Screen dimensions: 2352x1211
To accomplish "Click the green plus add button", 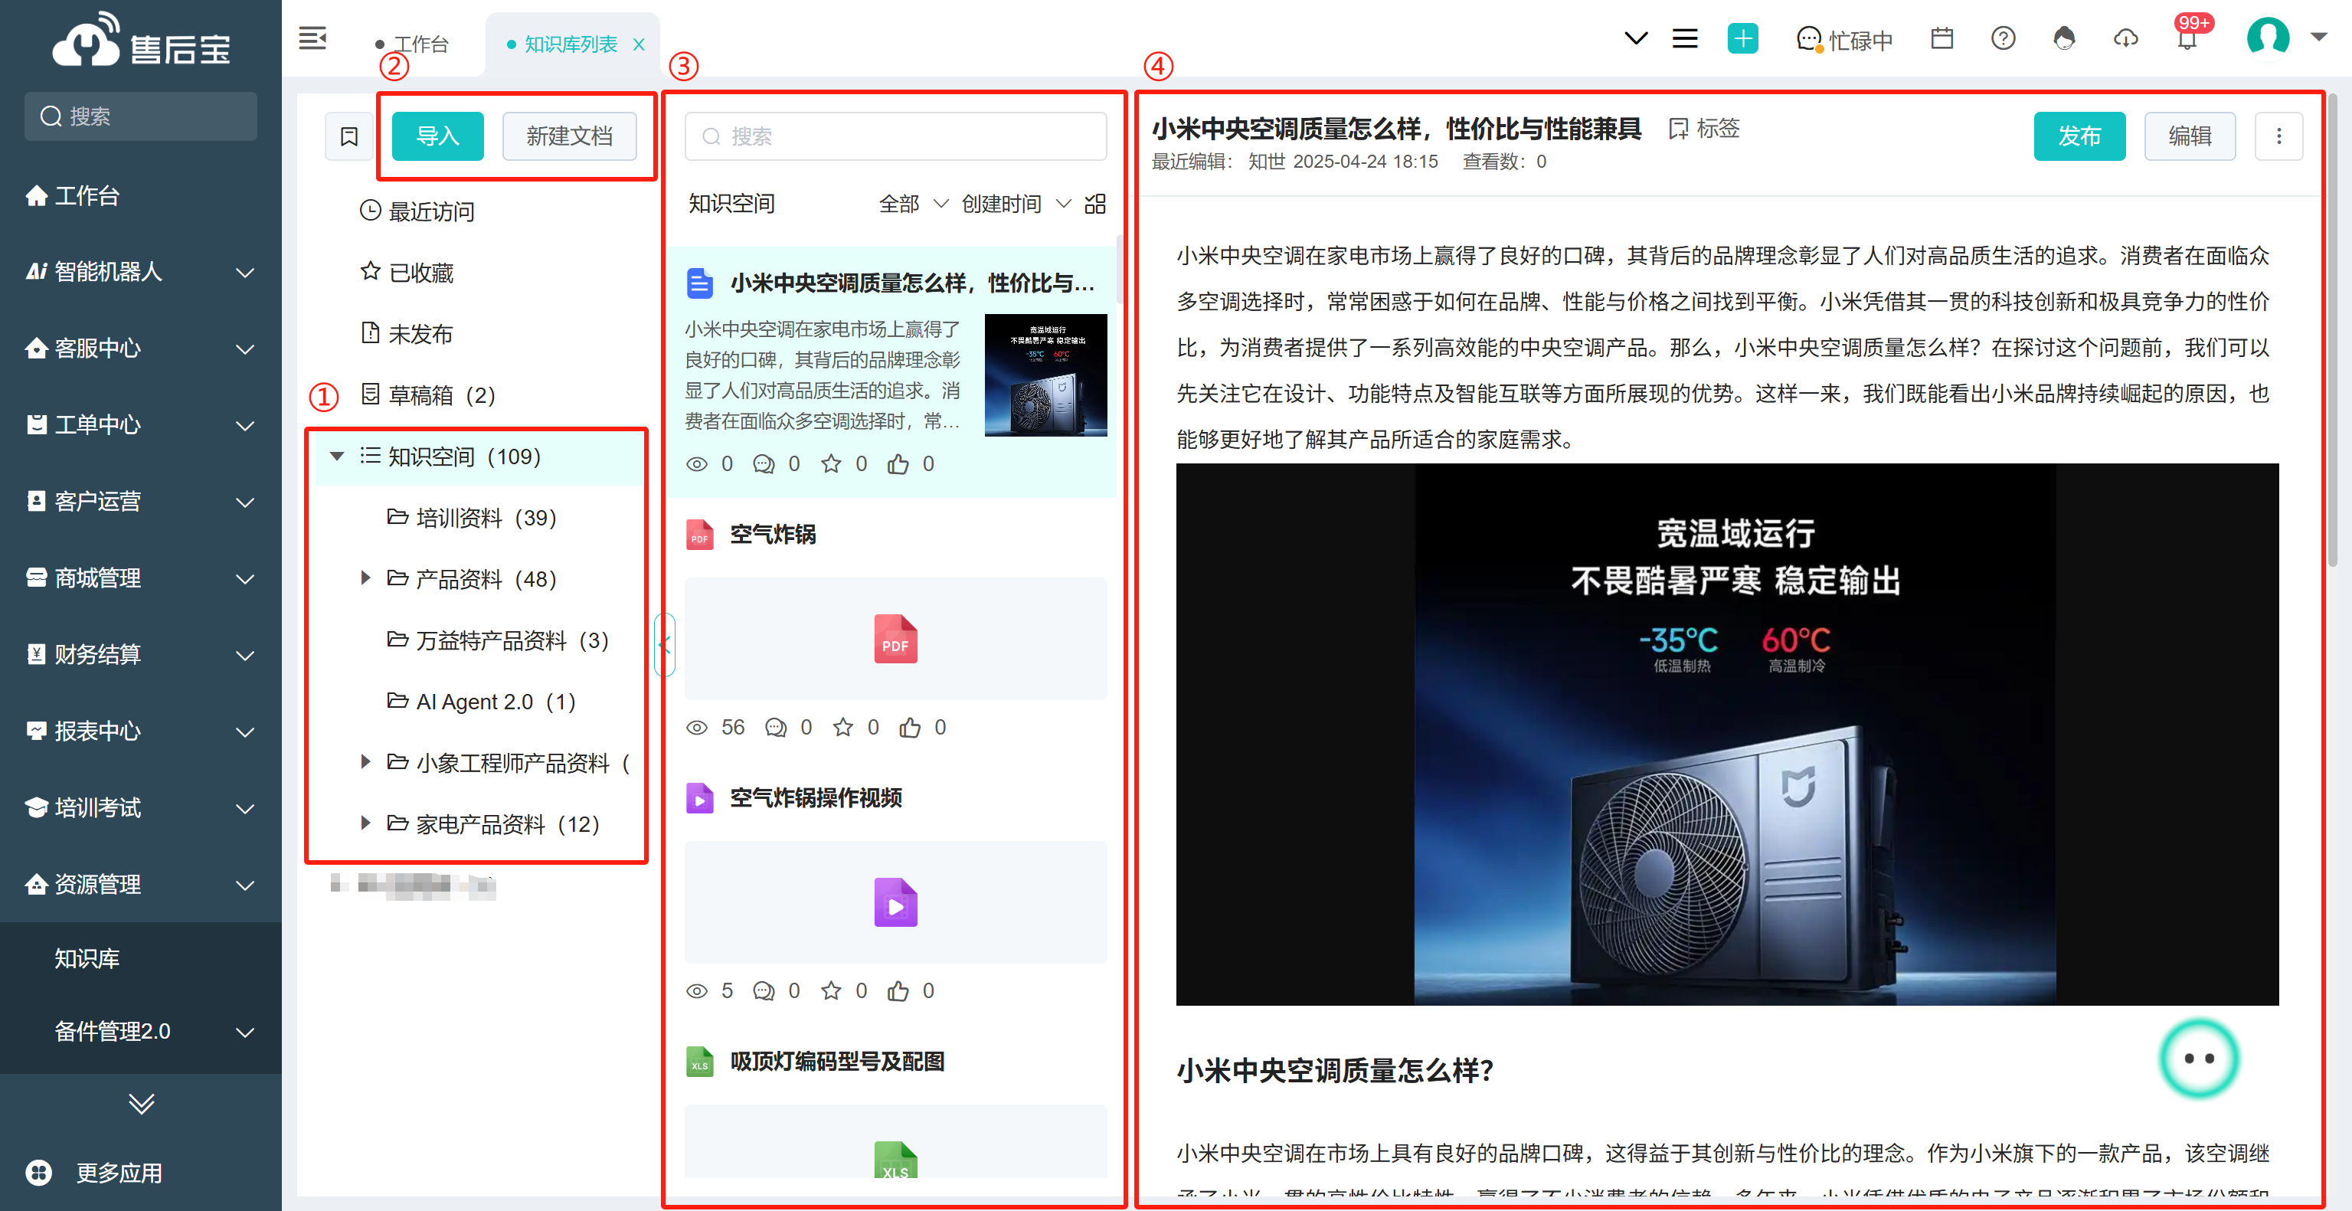I will (1742, 38).
